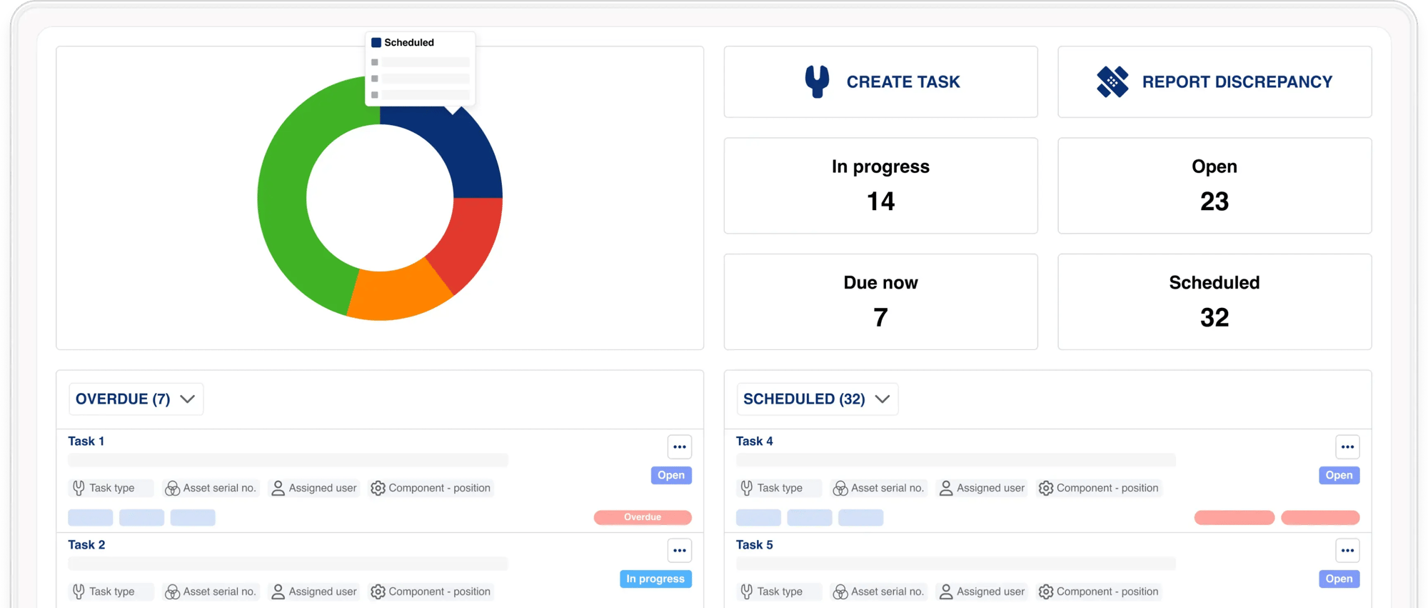Open the In progress 14 tasks card

[x=880, y=186]
